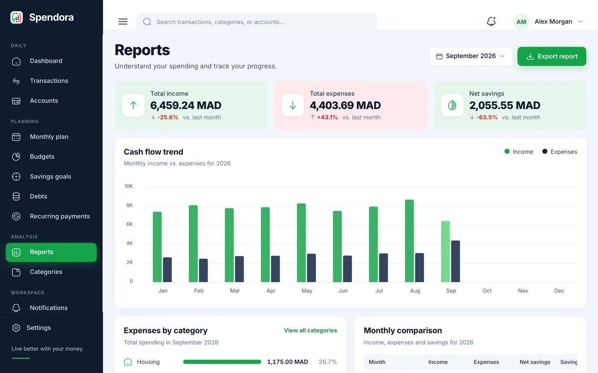Open the September 2026 month dropdown
The image size is (598, 373).
coord(470,56)
